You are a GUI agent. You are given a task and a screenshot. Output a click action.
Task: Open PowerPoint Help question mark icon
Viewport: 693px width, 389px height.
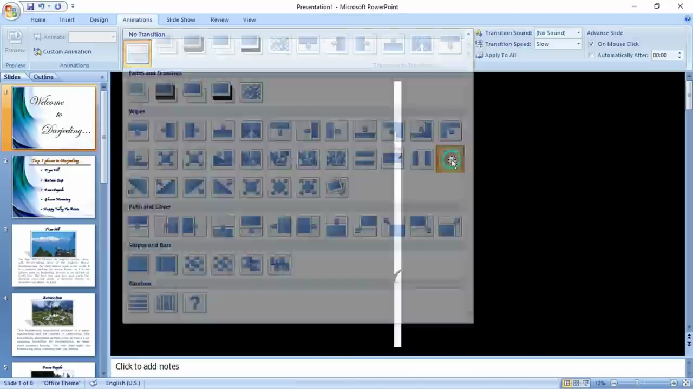point(688,19)
